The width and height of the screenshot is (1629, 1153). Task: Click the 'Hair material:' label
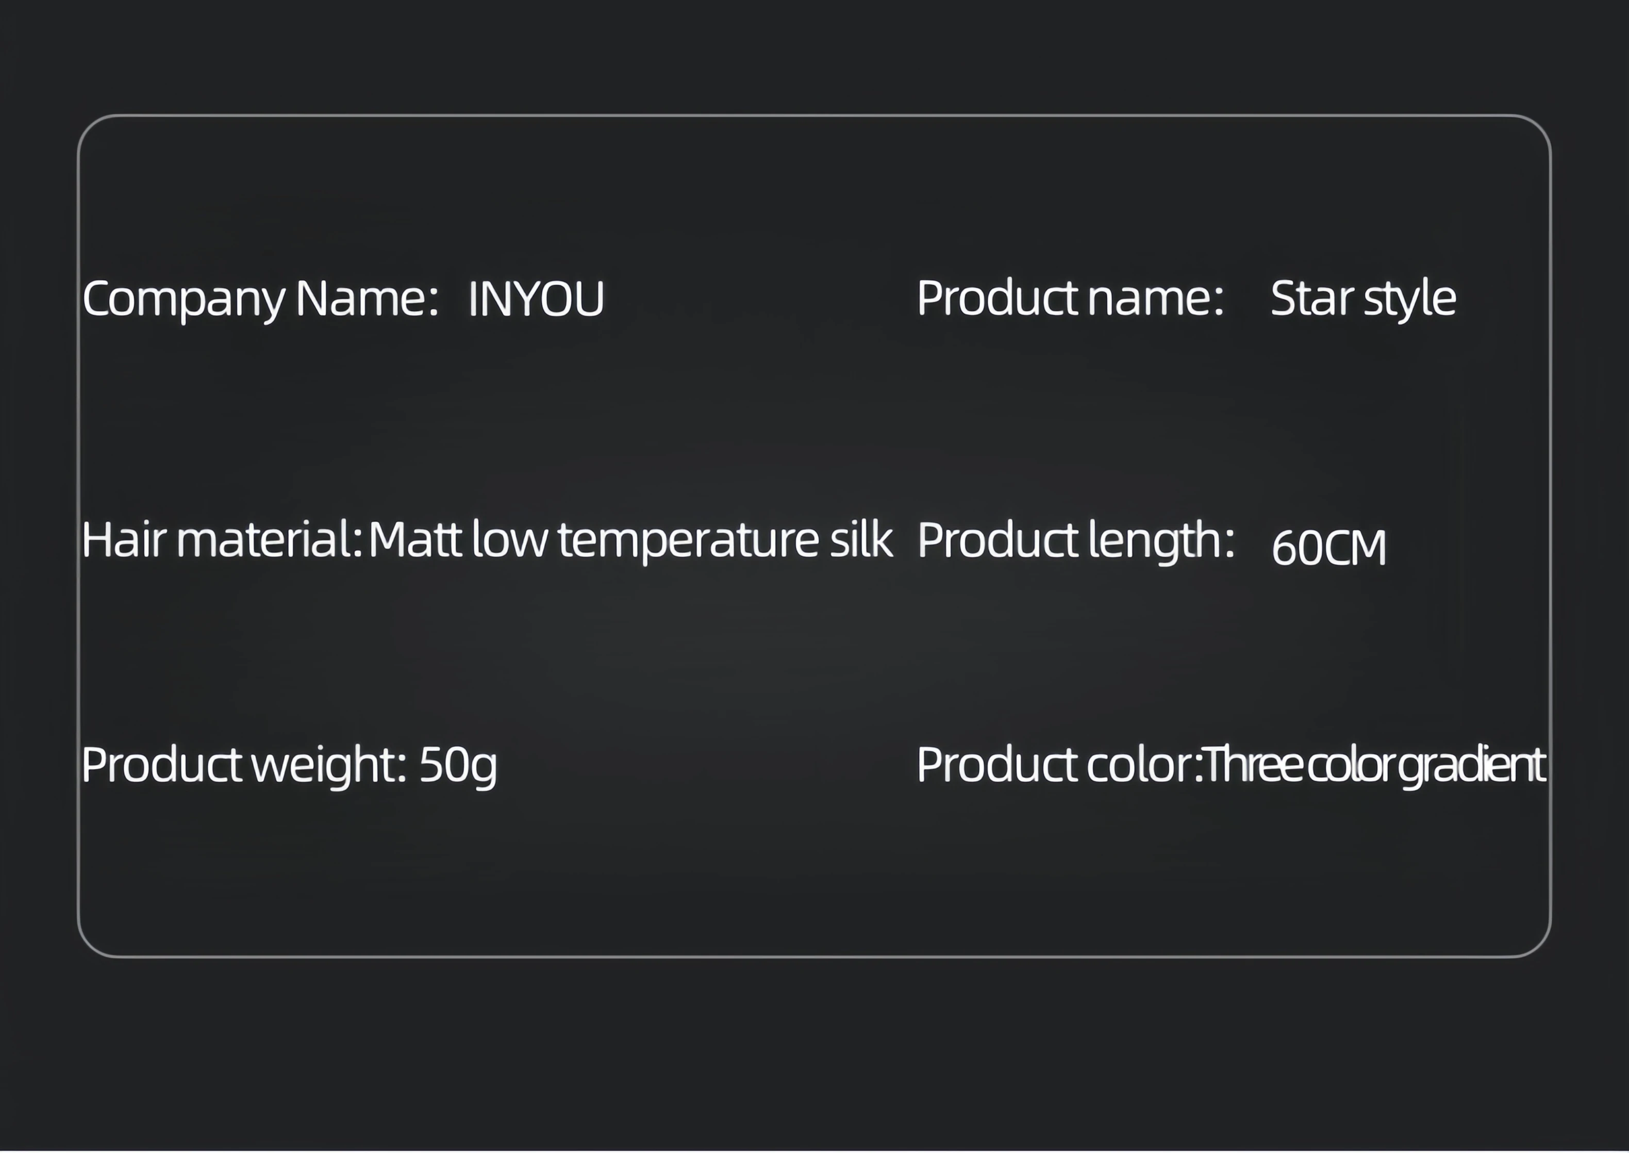click(x=222, y=539)
